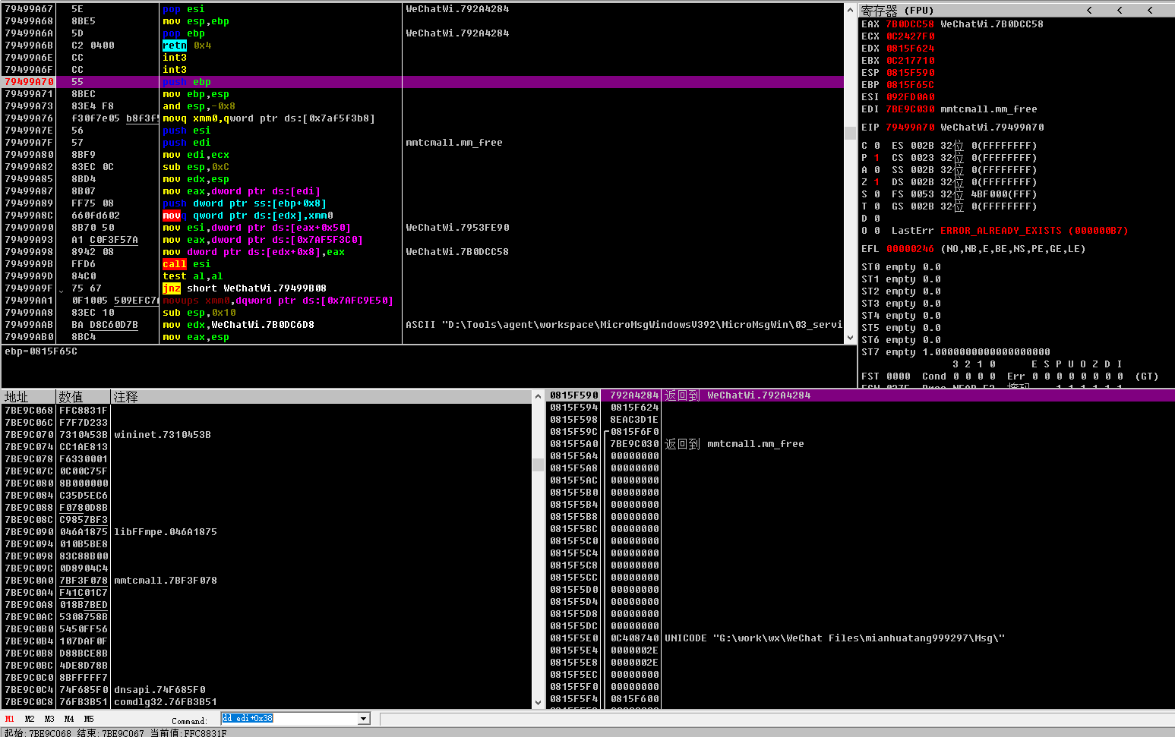
Task: Click the middle back arrow in register panel
Action: (x=1120, y=10)
